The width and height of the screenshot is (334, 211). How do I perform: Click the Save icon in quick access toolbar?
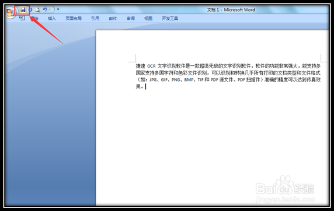23,10
